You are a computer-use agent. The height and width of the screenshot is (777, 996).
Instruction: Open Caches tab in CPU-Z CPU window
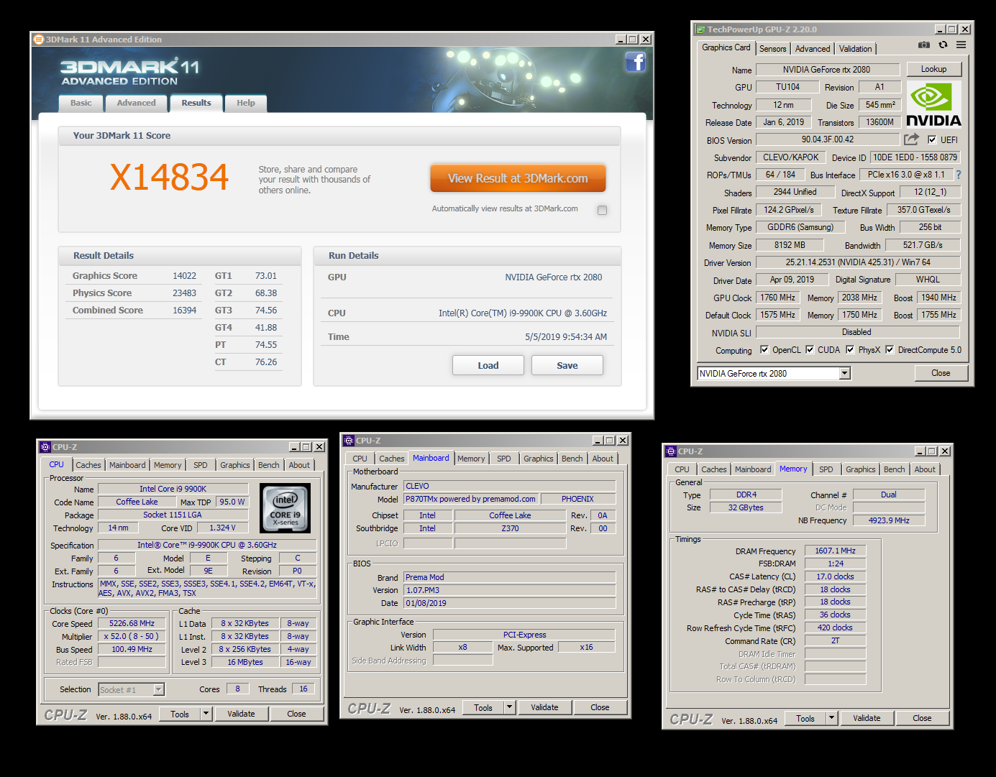click(88, 465)
